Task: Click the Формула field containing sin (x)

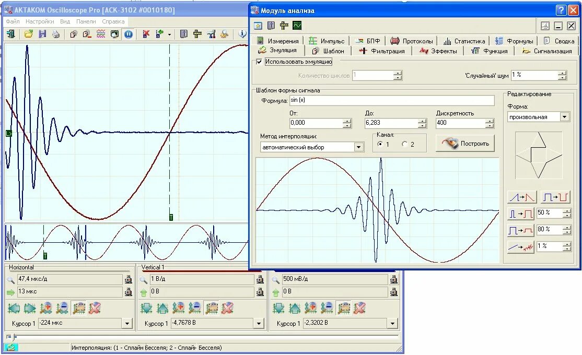Action: coord(392,100)
